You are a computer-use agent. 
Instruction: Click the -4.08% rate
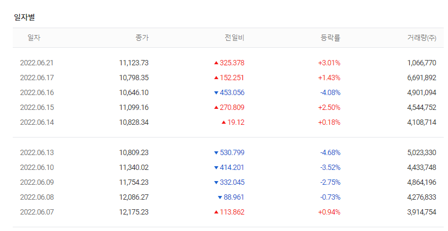click(330, 92)
